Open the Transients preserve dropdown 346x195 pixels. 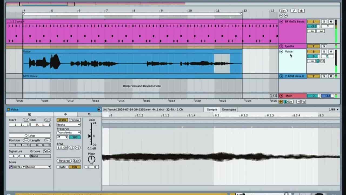point(68,132)
